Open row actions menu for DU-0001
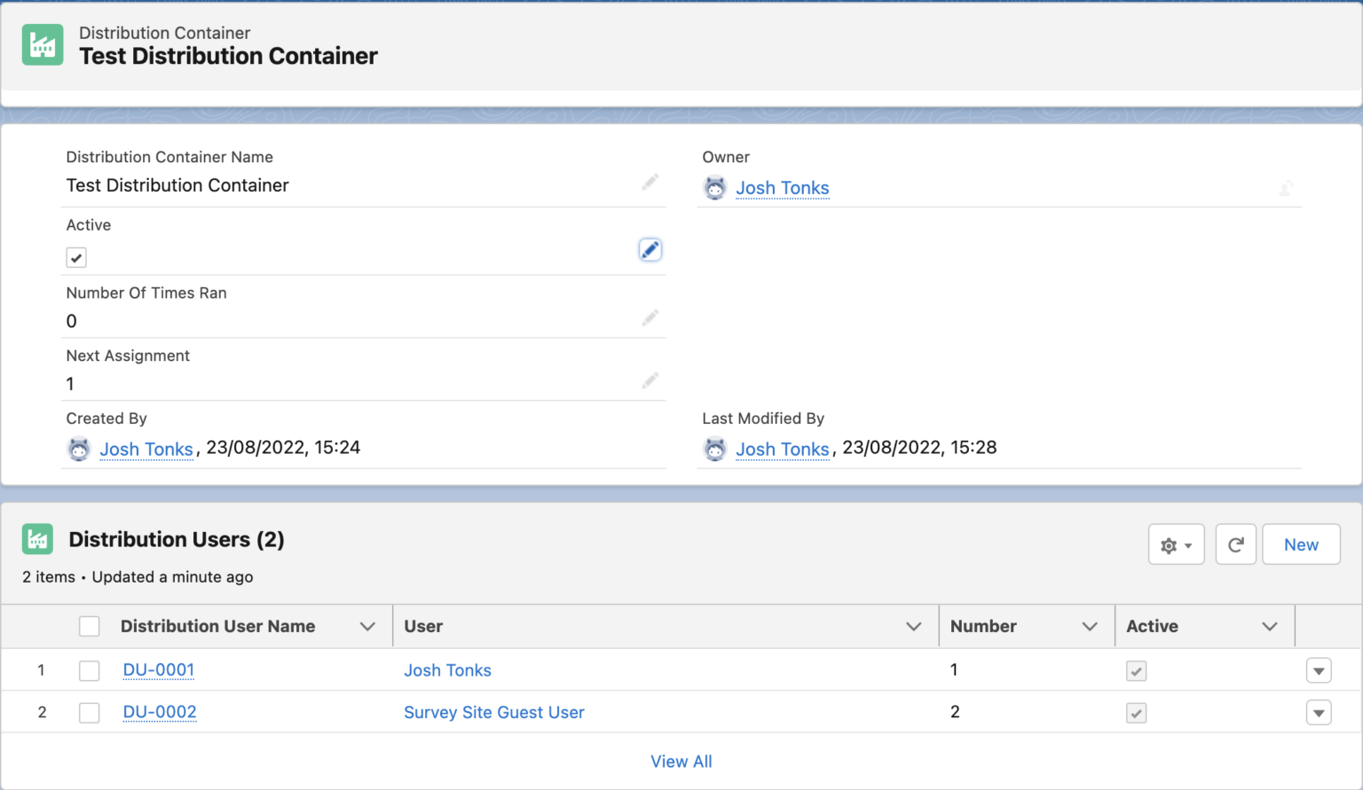The width and height of the screenshot is (1363, 790). pyautogui.click(x=1319, y=671)
